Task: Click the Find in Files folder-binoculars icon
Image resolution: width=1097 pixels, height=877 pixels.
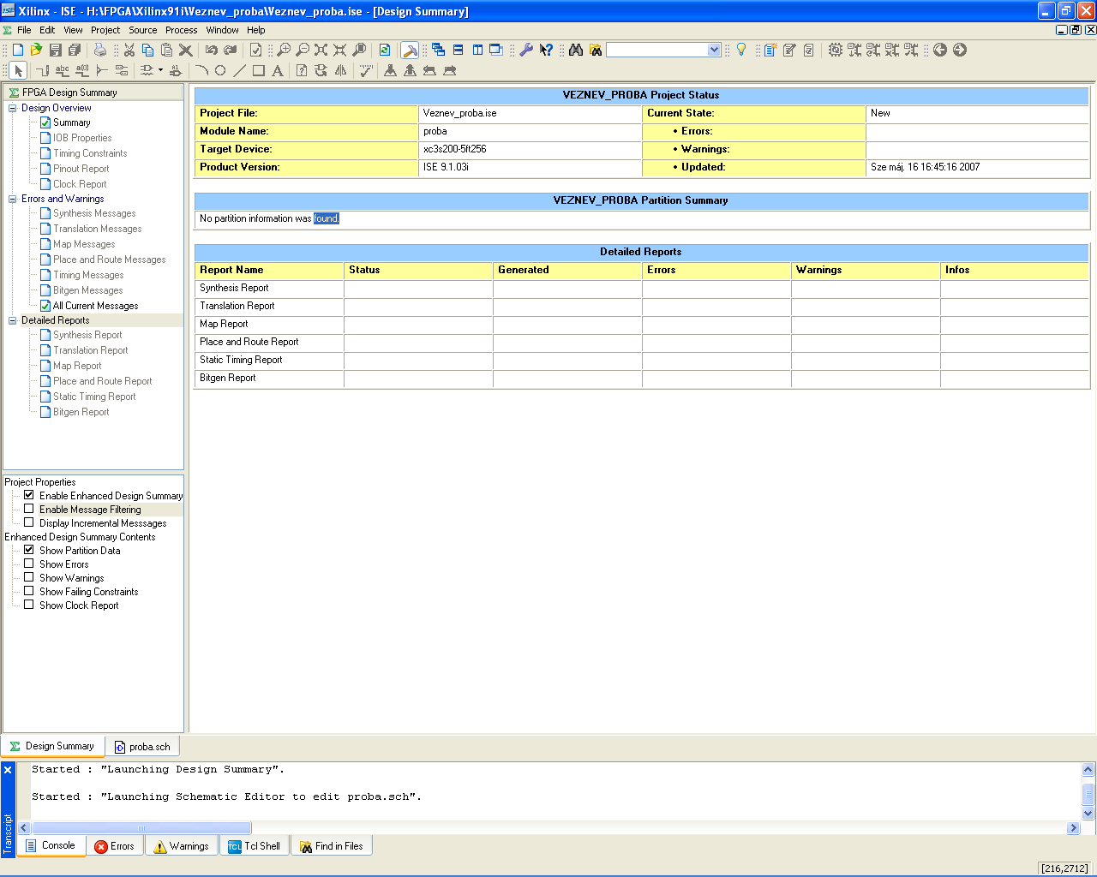Action: (x=596, y=51)
